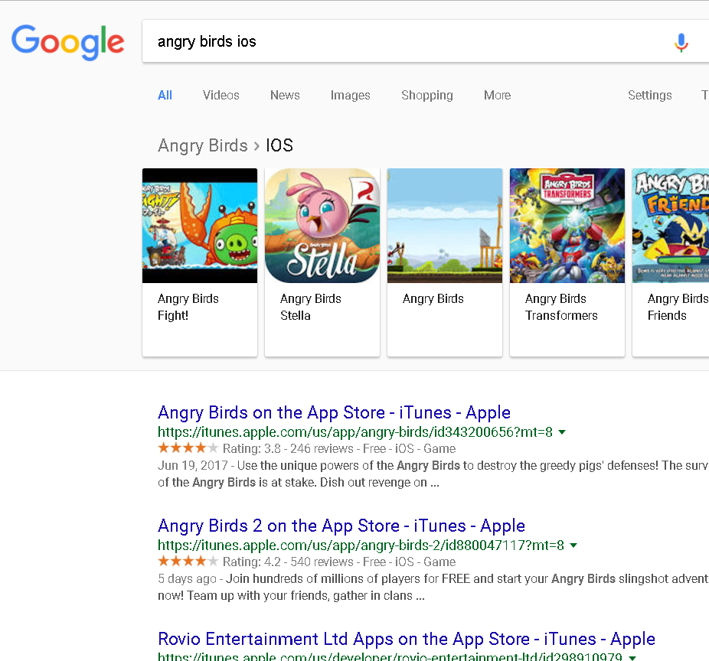The height and width of the screenshot is (661, 709).
Task: Open 'Angry Birds 2 on the App Store' result
Action: (341, 526)
